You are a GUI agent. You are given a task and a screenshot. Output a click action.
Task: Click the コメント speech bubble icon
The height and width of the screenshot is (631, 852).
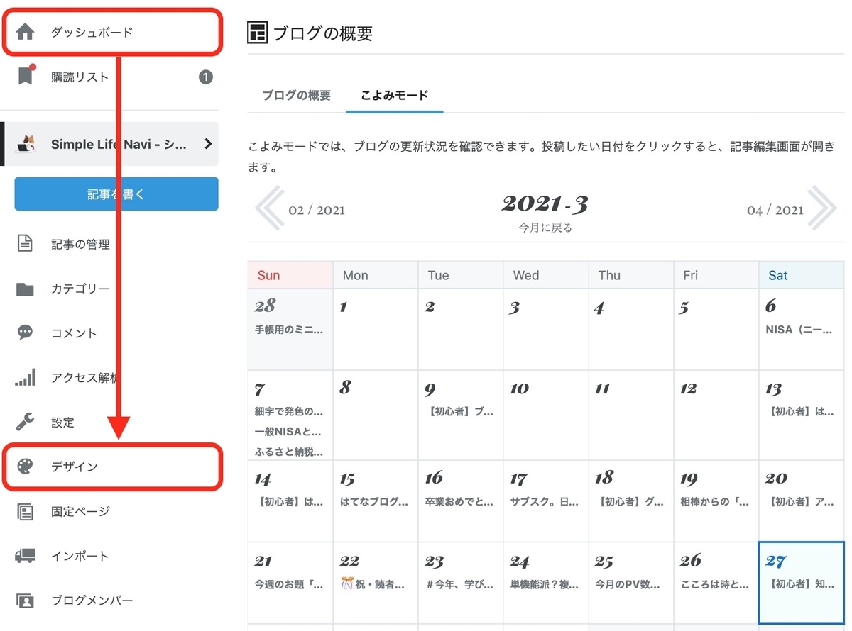[25, 333]
